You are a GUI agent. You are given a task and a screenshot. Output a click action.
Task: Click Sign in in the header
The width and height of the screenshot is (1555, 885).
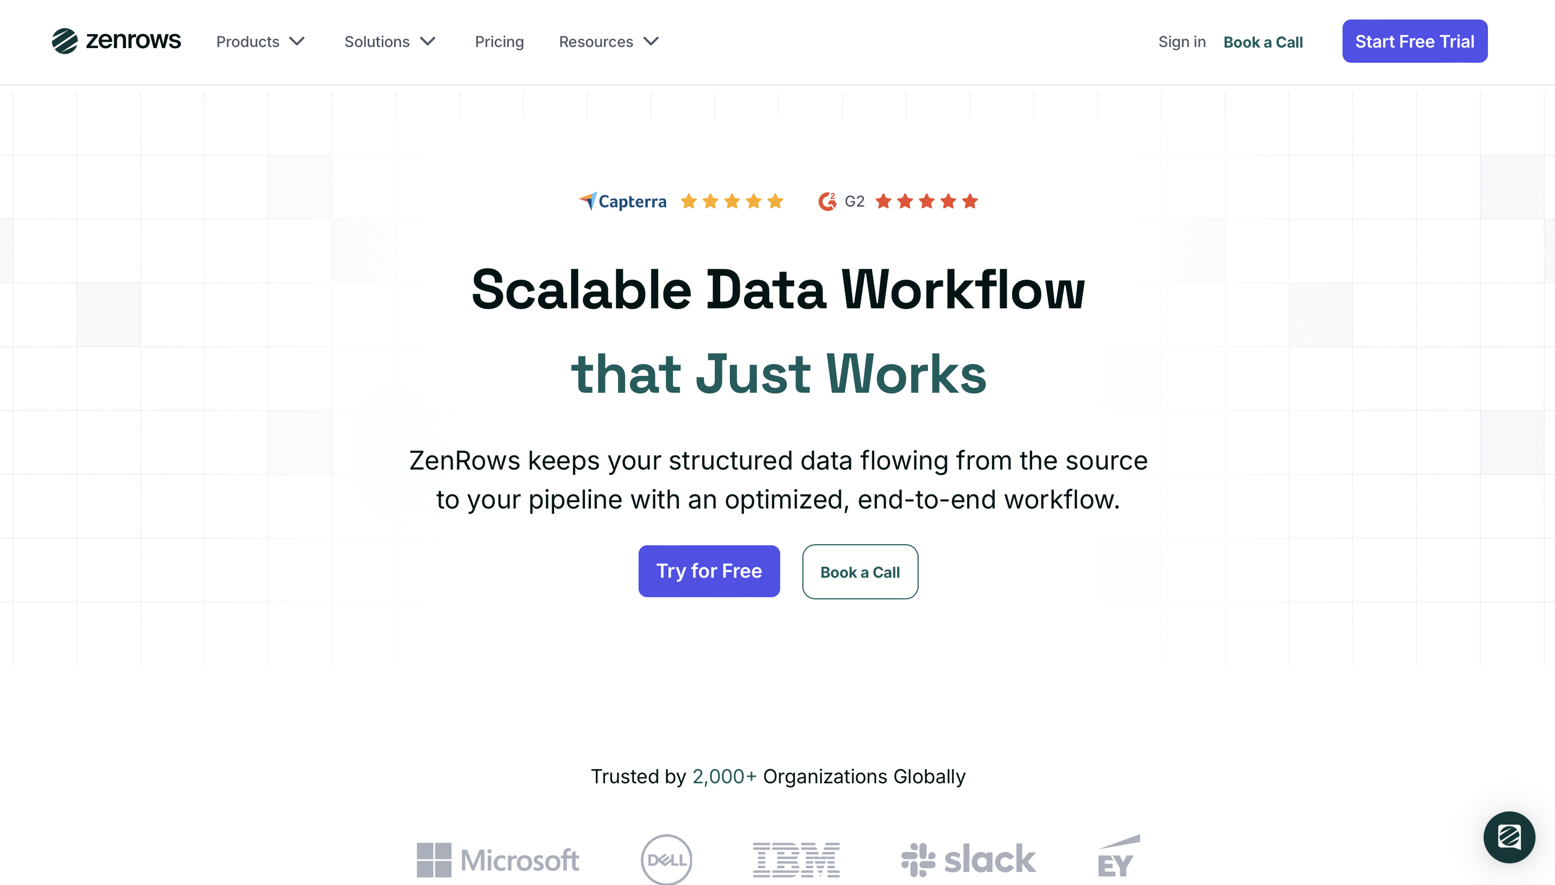coord(1181,41)
